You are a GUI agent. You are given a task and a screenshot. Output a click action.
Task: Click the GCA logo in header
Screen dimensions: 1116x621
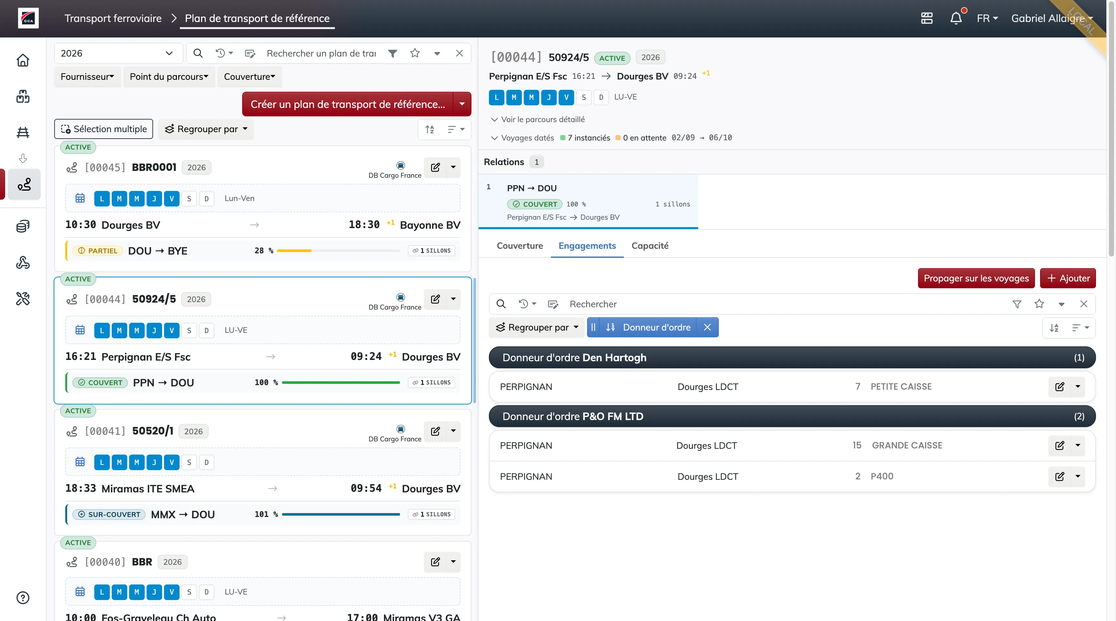[x=28, y=18]
